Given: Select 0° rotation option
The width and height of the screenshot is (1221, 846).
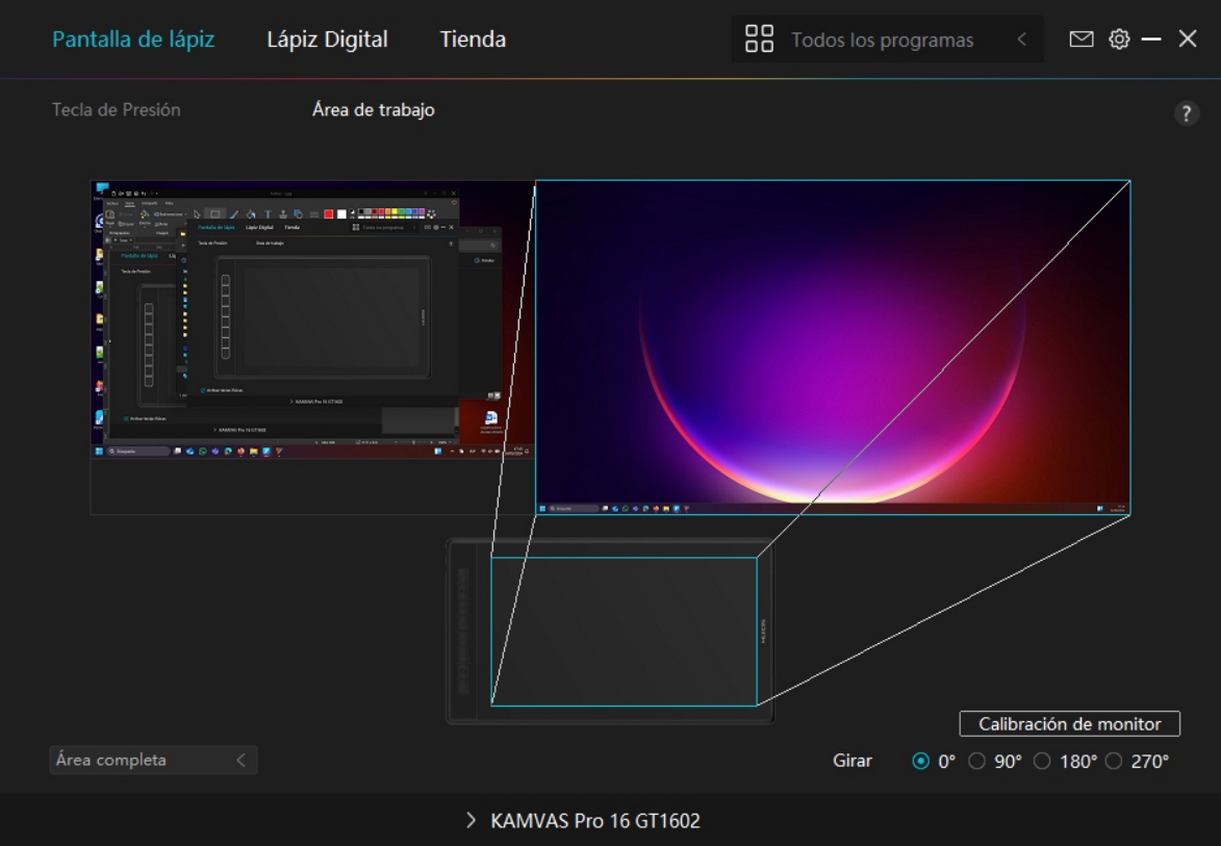Looking at the screenshot, I should tap(920, 761).
